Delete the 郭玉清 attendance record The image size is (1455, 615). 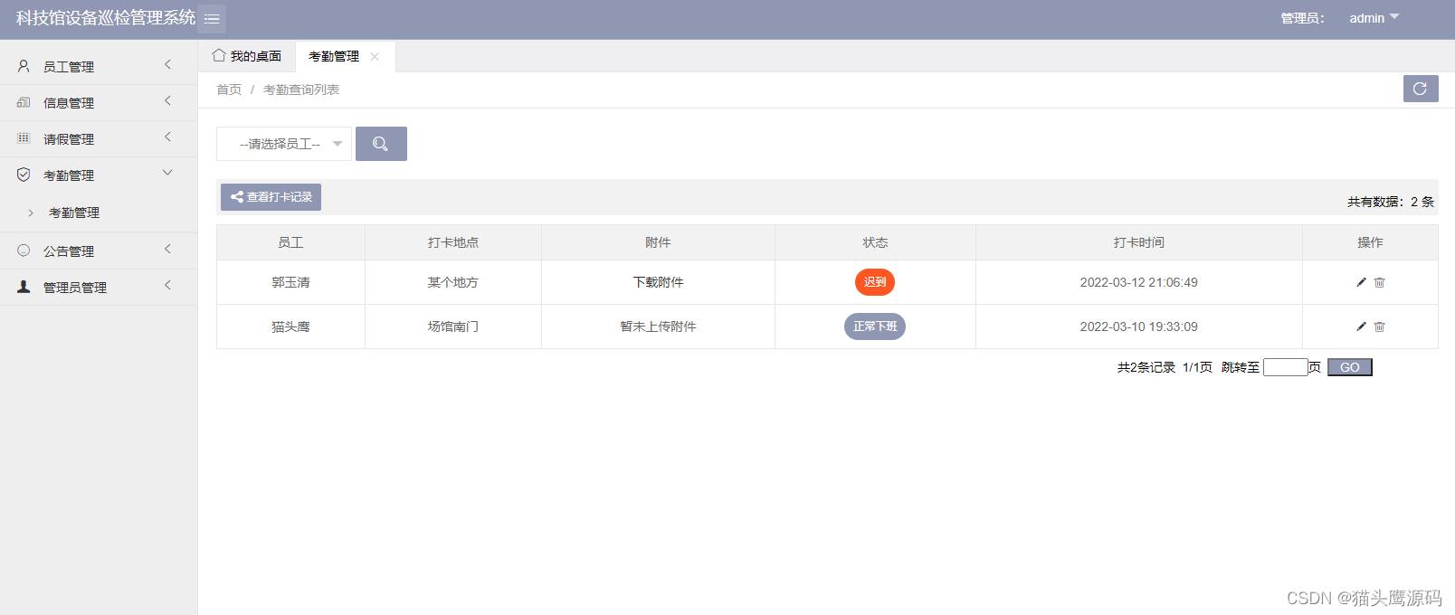point(1380,282)
